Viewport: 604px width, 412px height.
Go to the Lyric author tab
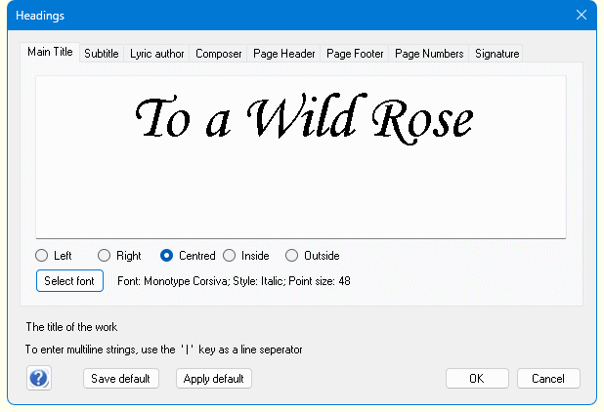[157, 54]
